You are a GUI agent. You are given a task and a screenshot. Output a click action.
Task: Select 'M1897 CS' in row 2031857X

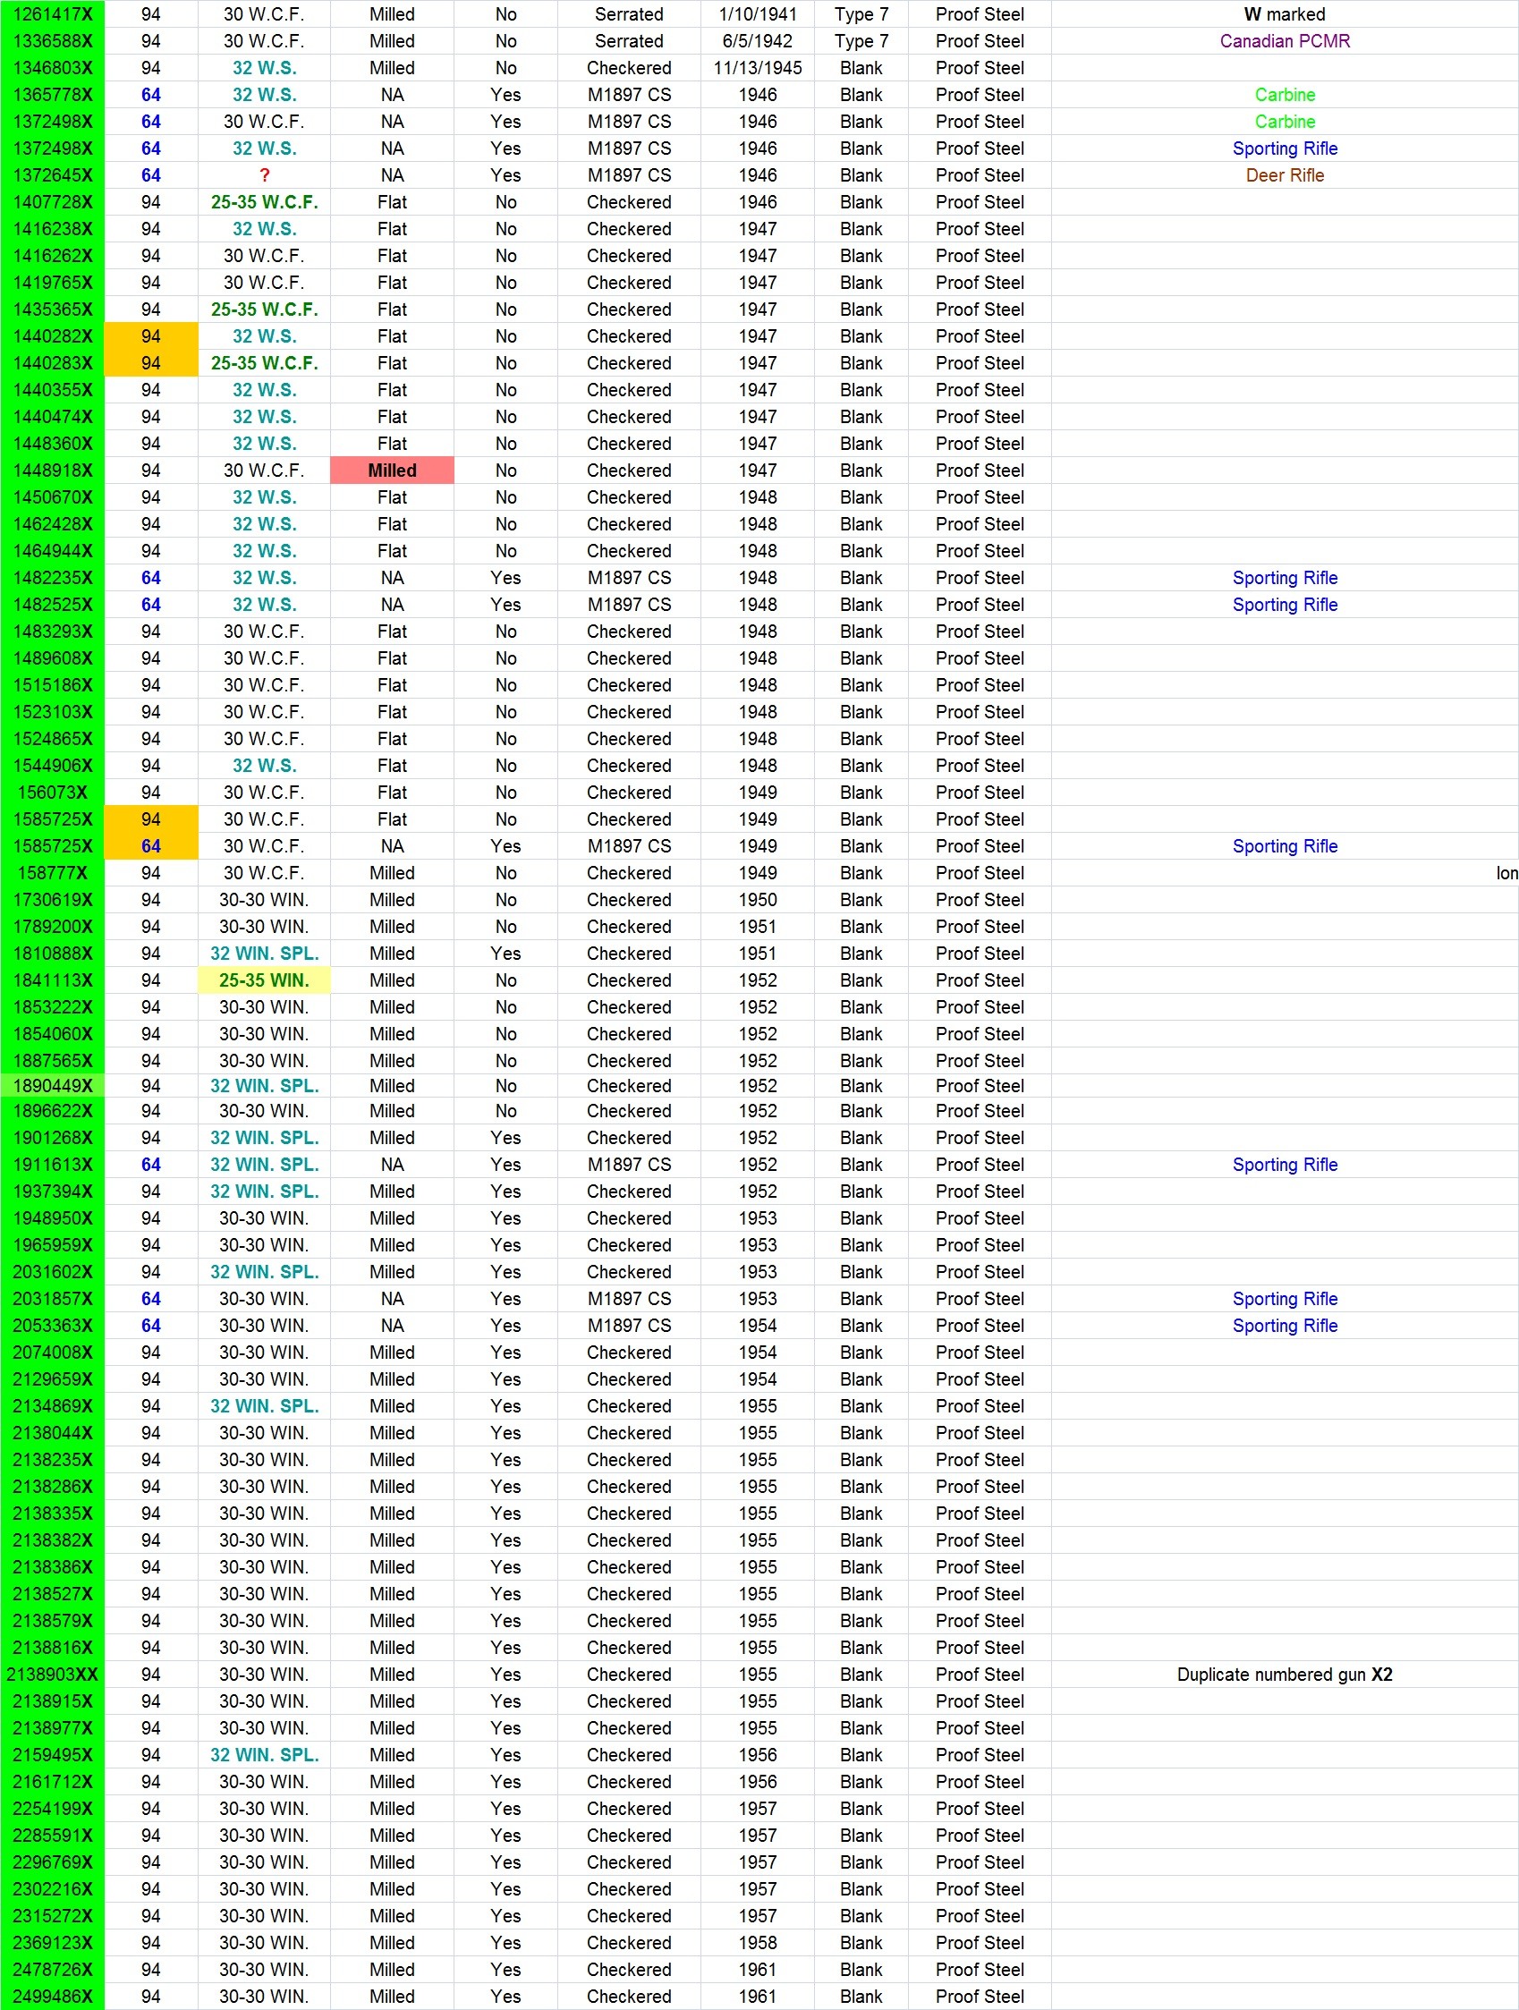(x=629, y=1300)
